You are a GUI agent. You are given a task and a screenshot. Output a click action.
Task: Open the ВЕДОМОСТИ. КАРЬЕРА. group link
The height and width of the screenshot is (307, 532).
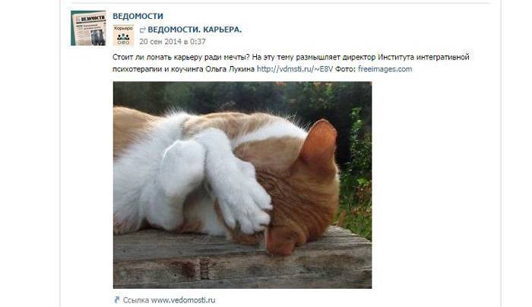coord(195,30)
